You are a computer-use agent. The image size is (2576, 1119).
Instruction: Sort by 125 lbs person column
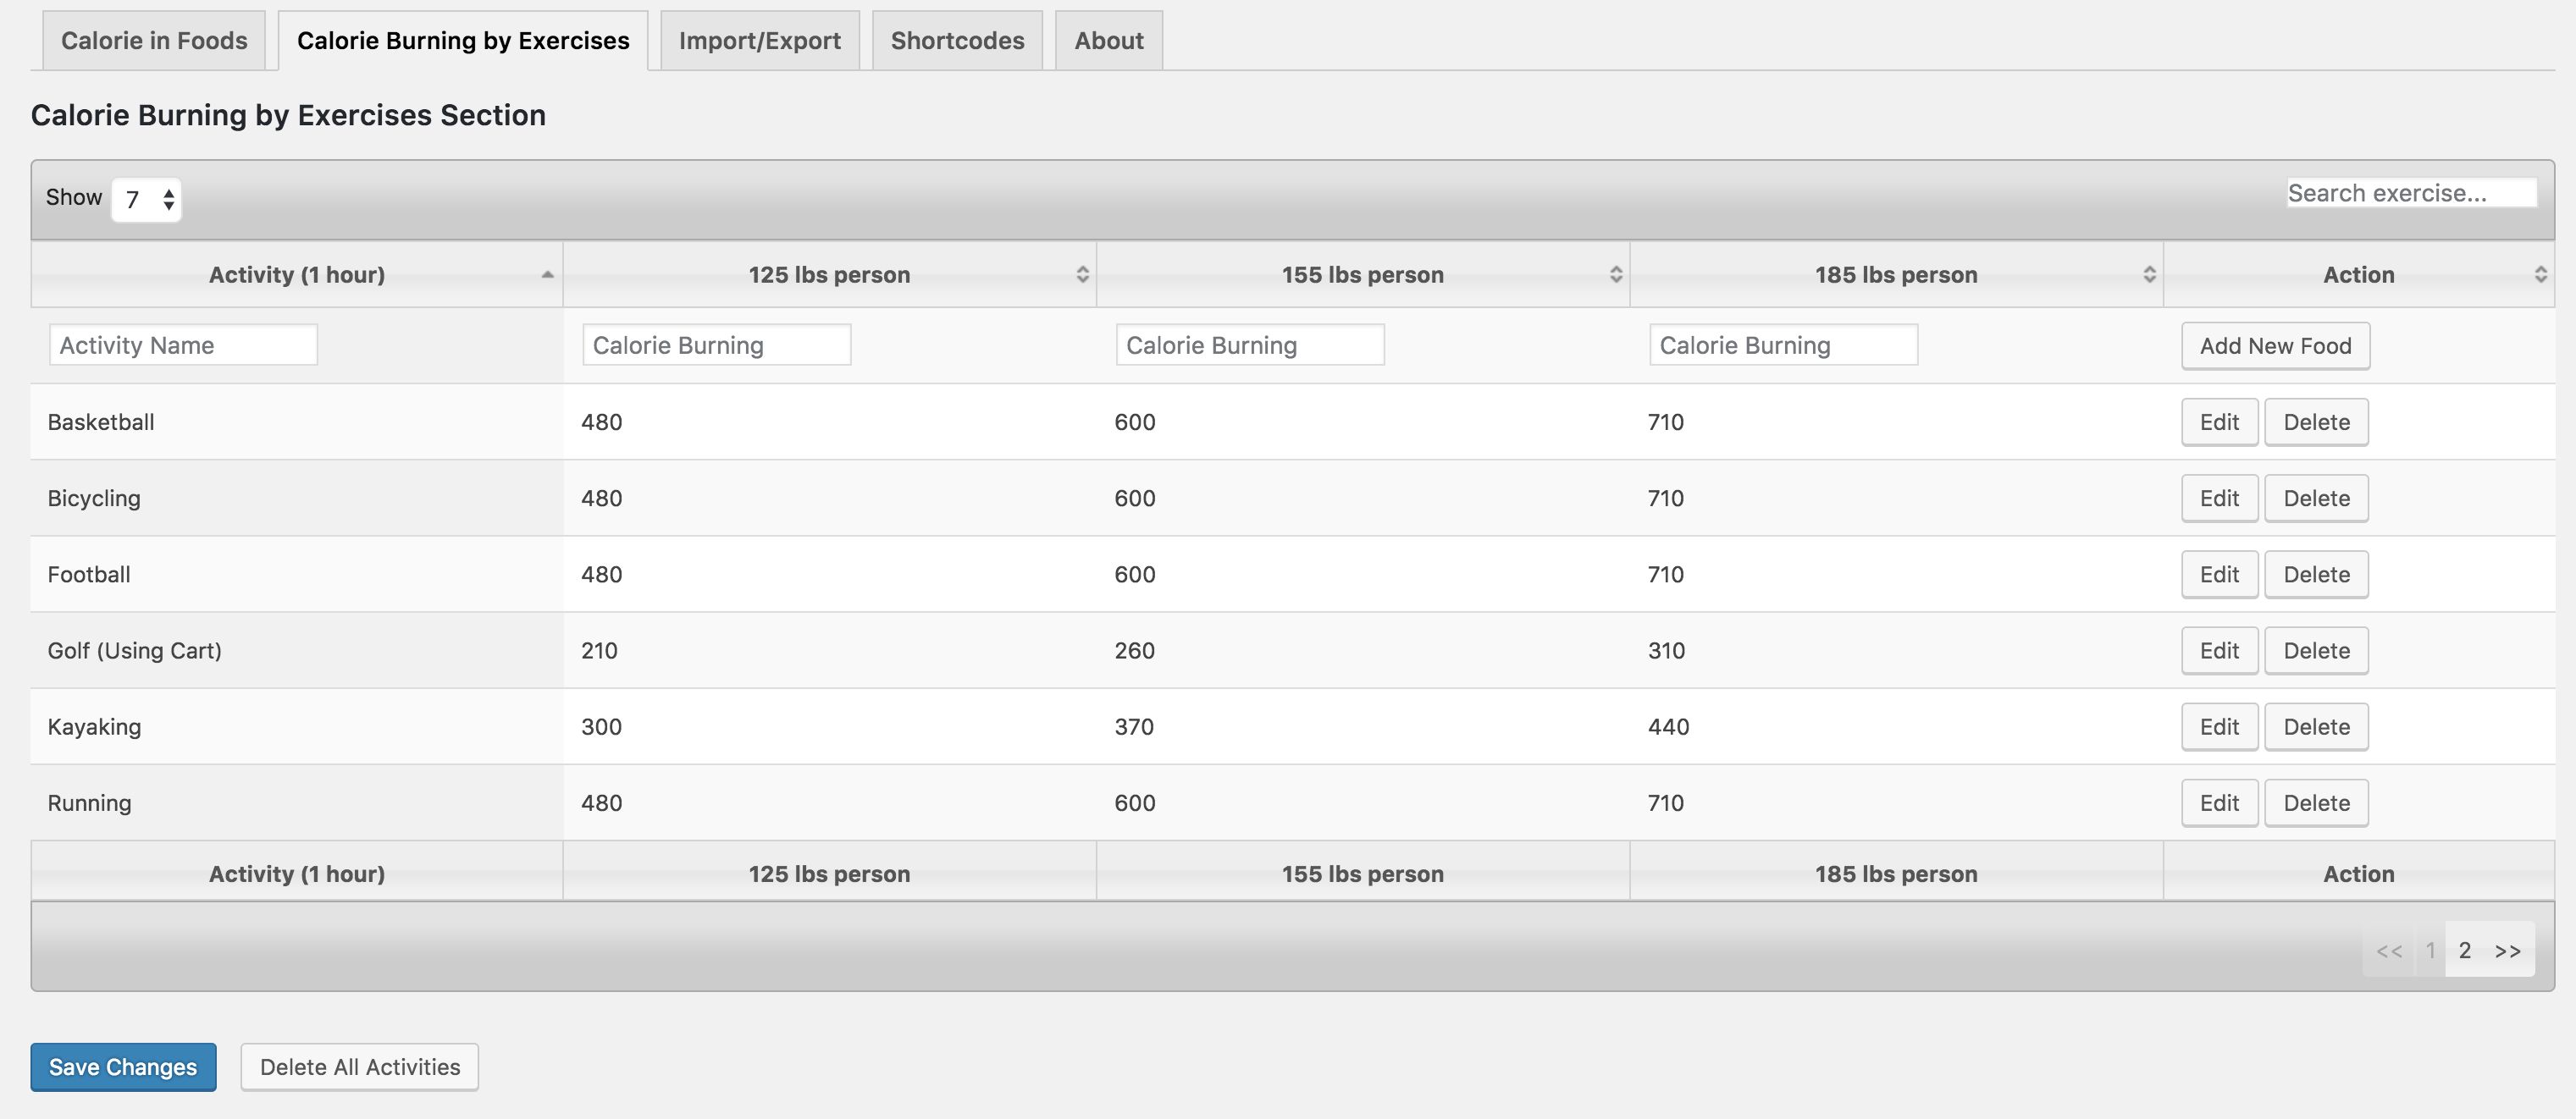click(x=1082, y=274)
